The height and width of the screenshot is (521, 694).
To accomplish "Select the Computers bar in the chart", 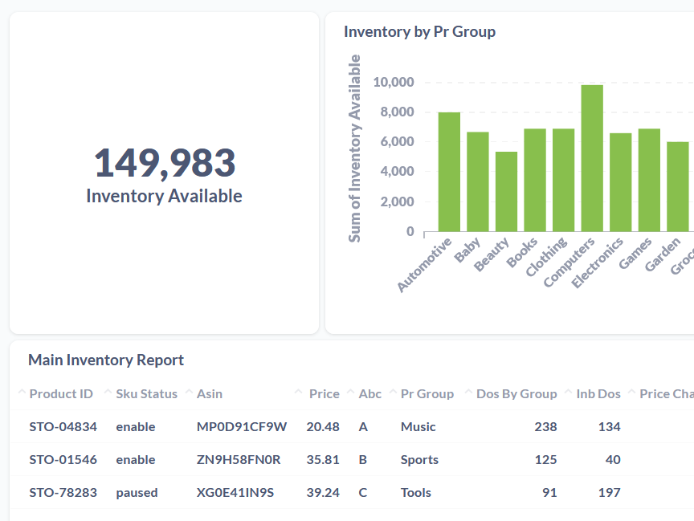I will pyautogui.click(x=592, y=158).
